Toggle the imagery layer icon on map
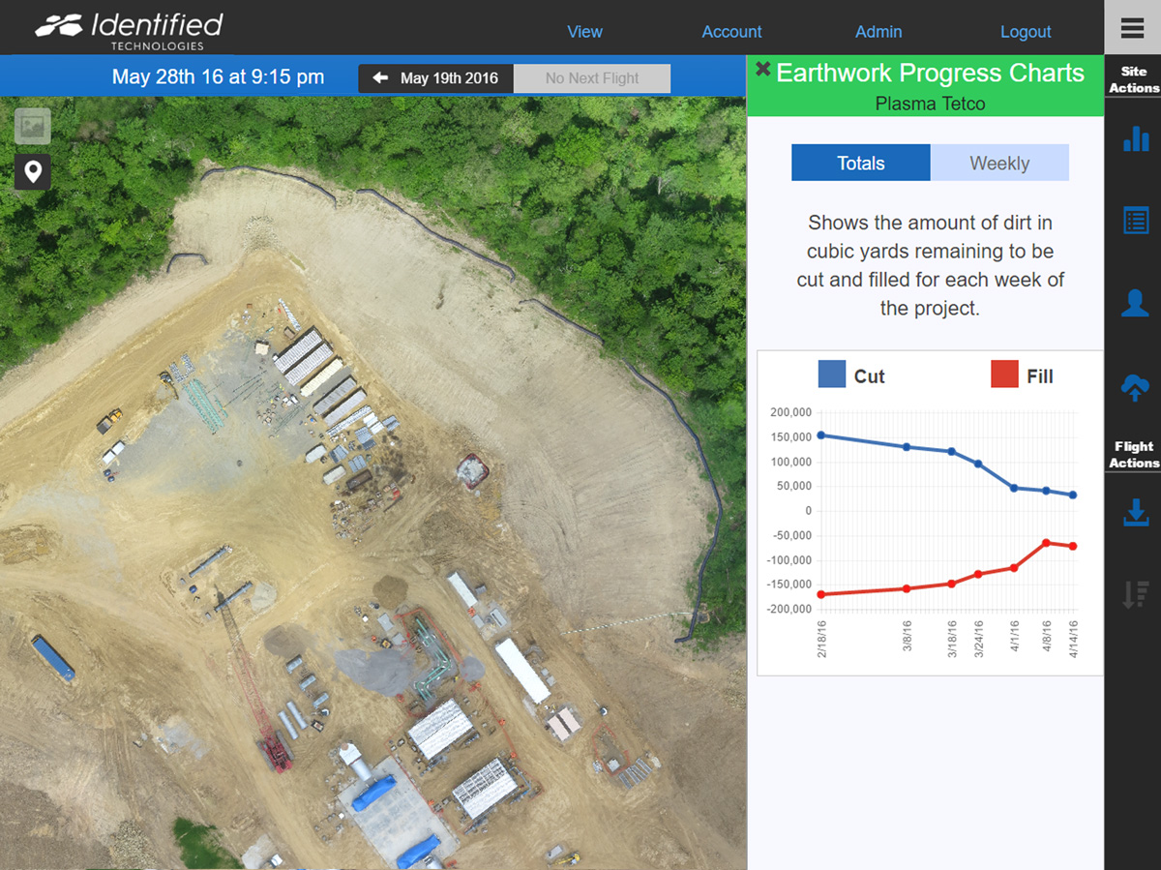The height and width of the screenshot is (870, 1161). (x=33, y=126)
